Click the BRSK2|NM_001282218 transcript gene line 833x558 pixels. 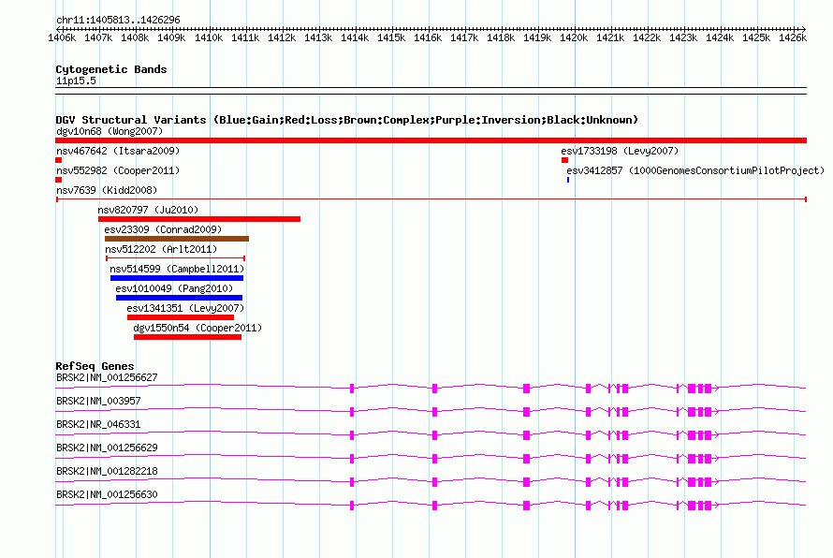[431, 481]
